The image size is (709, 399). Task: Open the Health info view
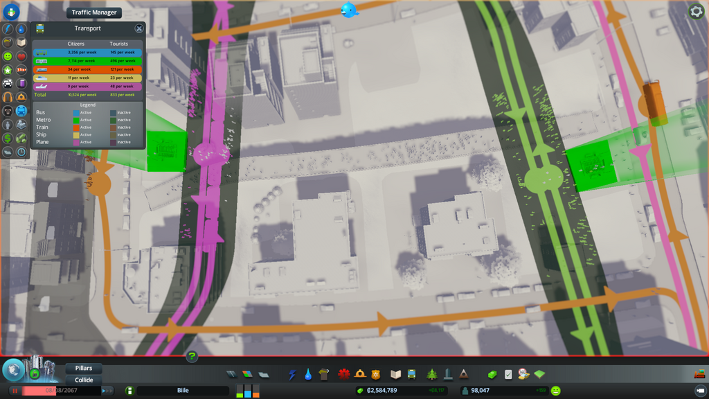click(x=21, y=56)
